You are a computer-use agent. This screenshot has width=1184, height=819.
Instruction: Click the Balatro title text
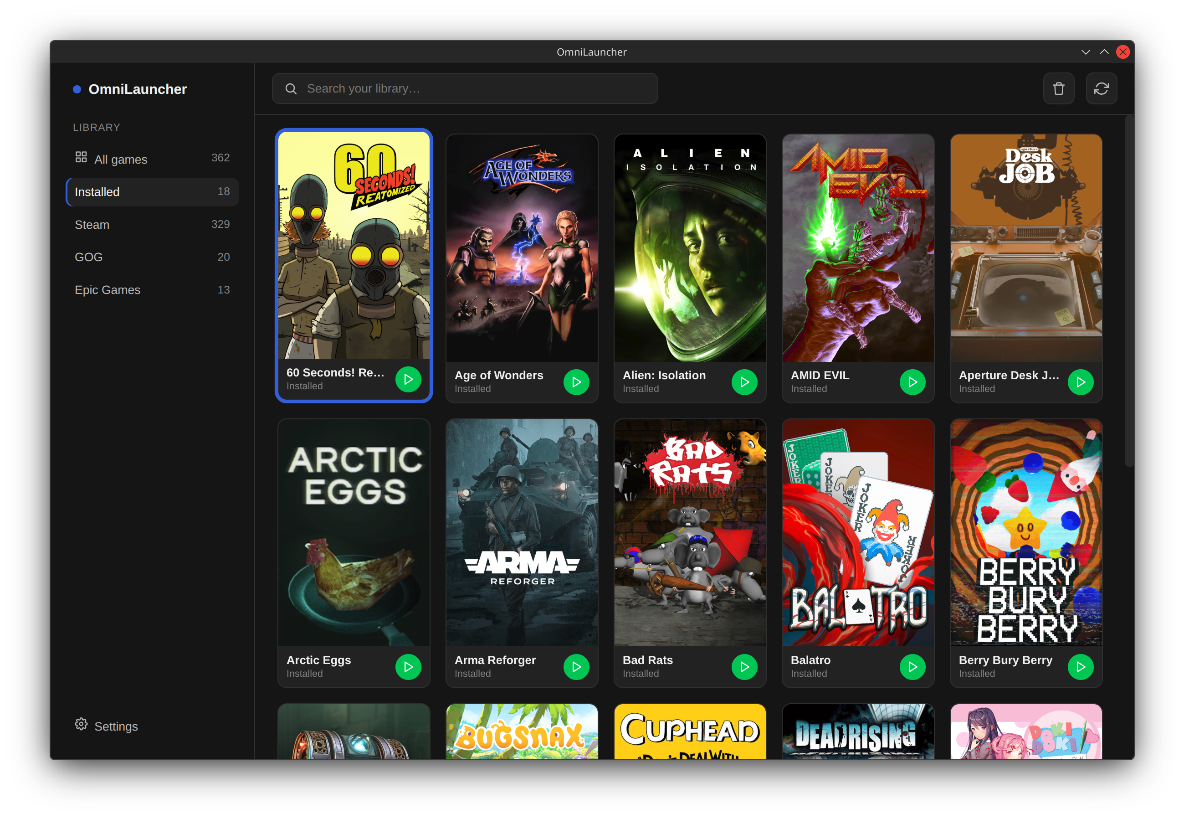(x=811, y=660)
